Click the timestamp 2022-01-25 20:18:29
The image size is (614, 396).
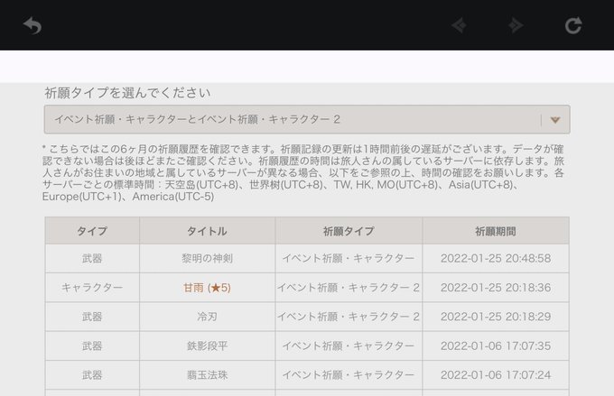[x=496, y=317]
